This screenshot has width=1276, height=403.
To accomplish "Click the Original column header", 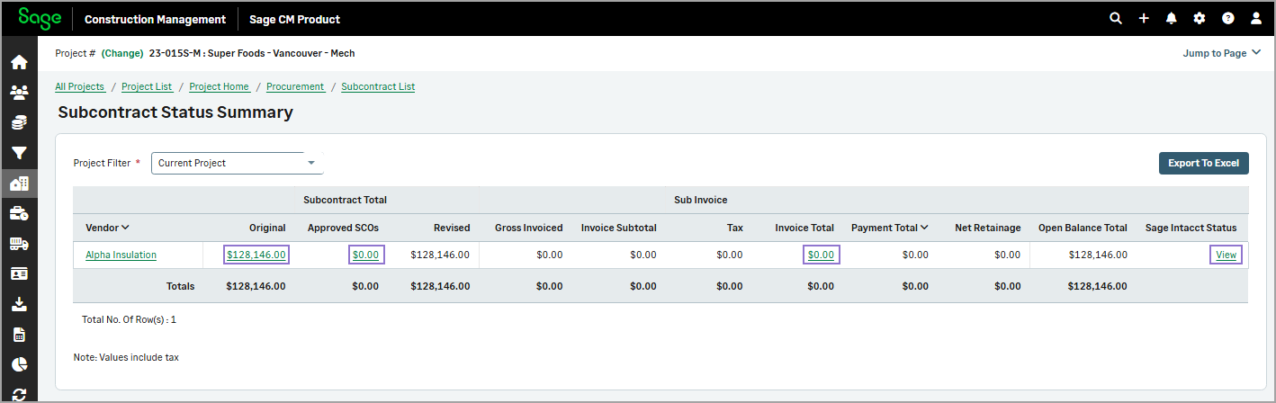I will click(x=268, y=228).
